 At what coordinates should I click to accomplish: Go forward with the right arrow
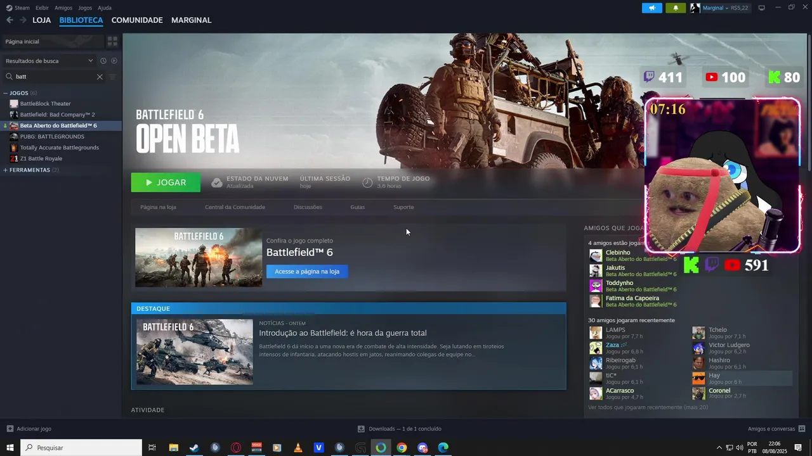[23, 20]
